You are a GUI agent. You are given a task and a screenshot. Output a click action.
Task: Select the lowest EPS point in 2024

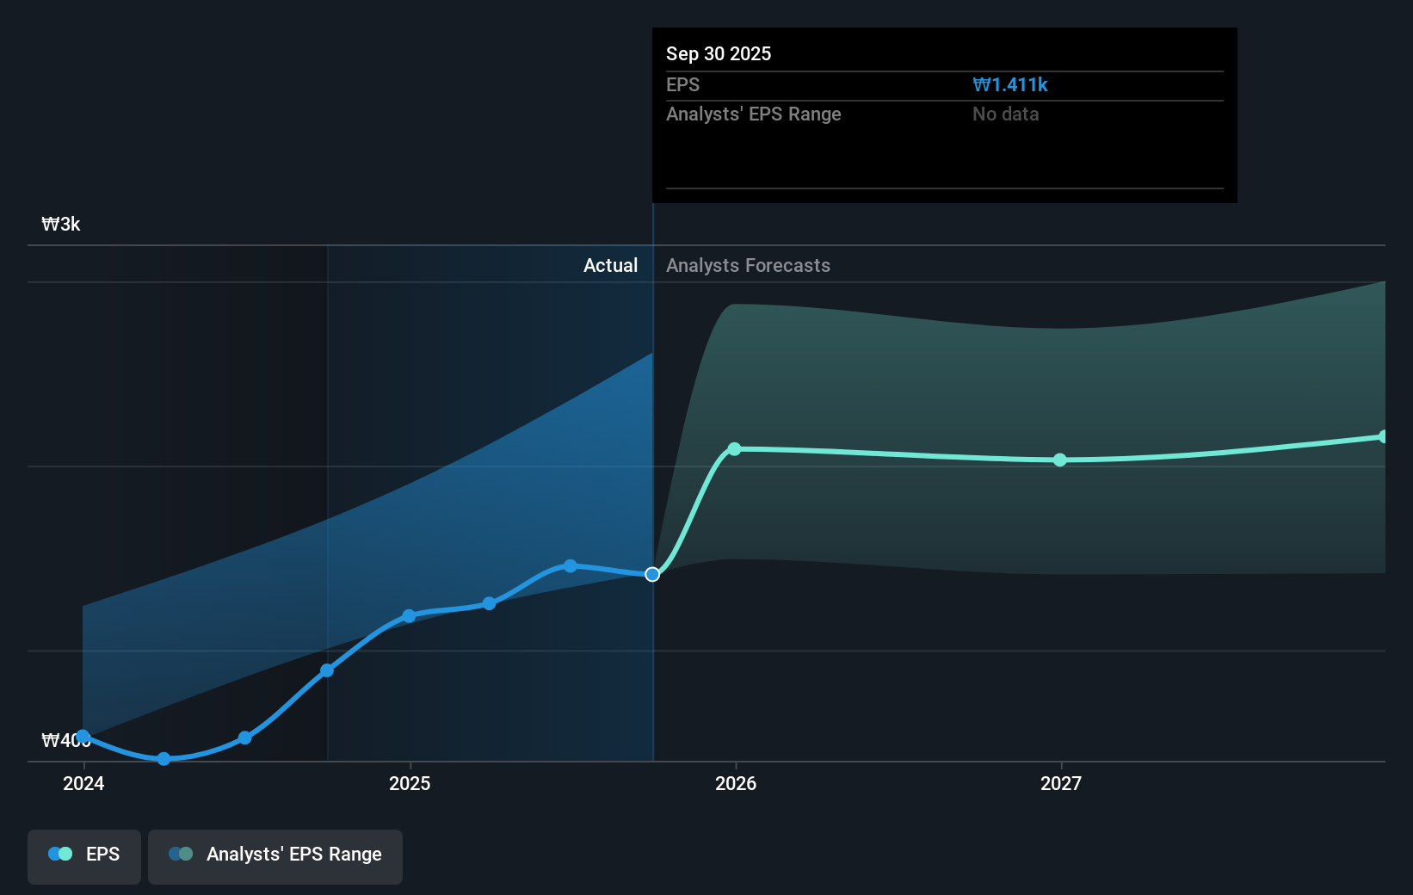pyautogui.click(x=164, y=758)
